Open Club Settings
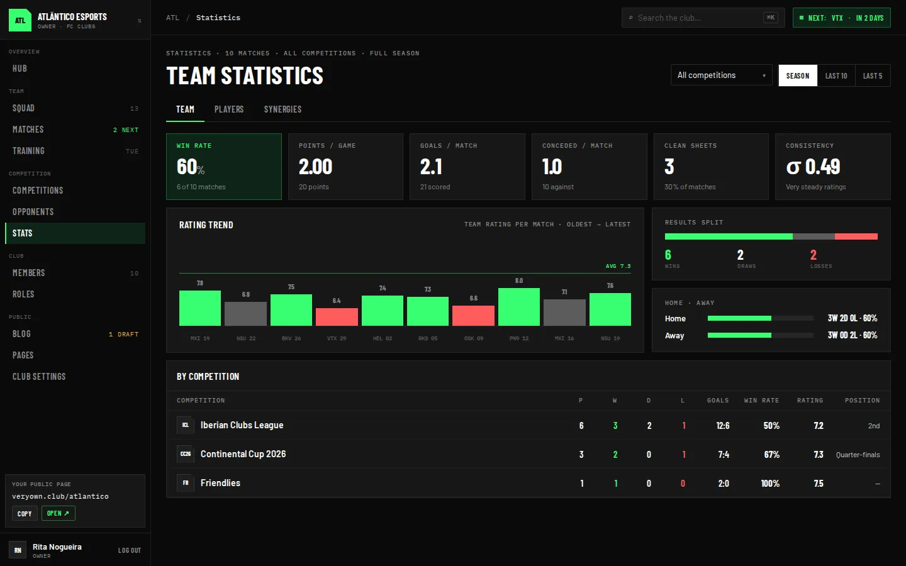This screenshot has height=566, width=906. pos(75,377)
